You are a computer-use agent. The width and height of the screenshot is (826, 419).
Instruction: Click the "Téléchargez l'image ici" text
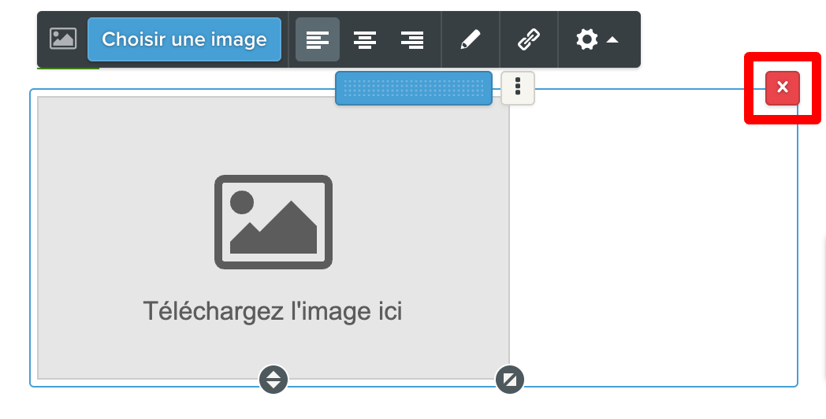coord(273,311)
